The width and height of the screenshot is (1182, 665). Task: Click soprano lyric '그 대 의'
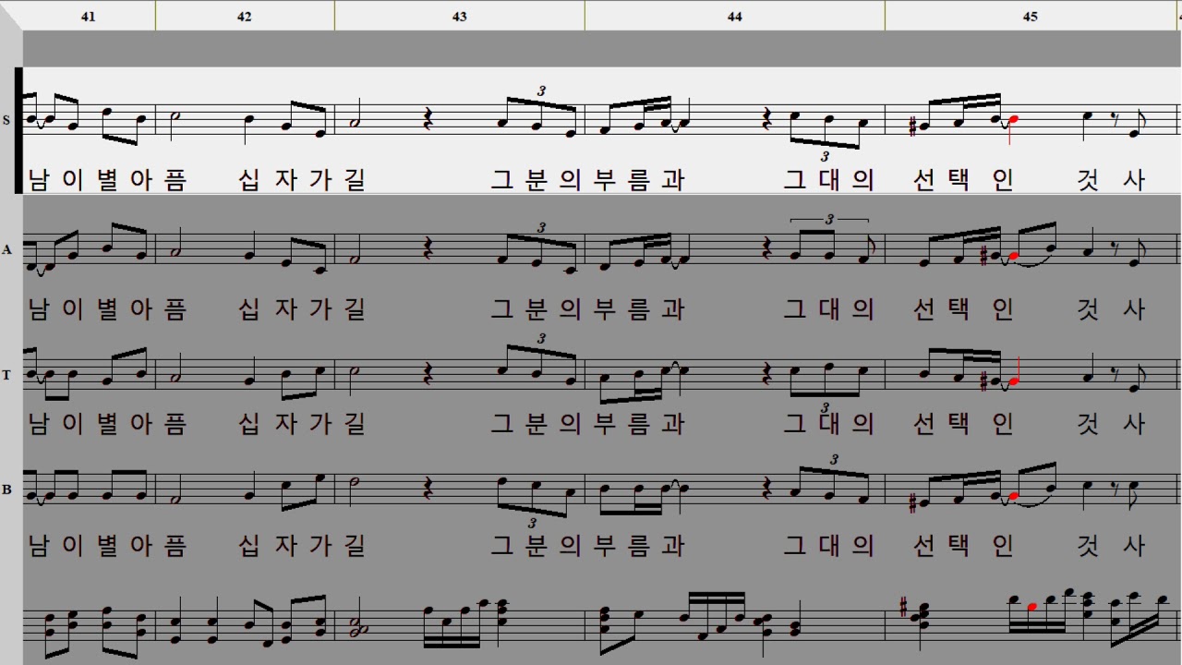coord(828,179)
